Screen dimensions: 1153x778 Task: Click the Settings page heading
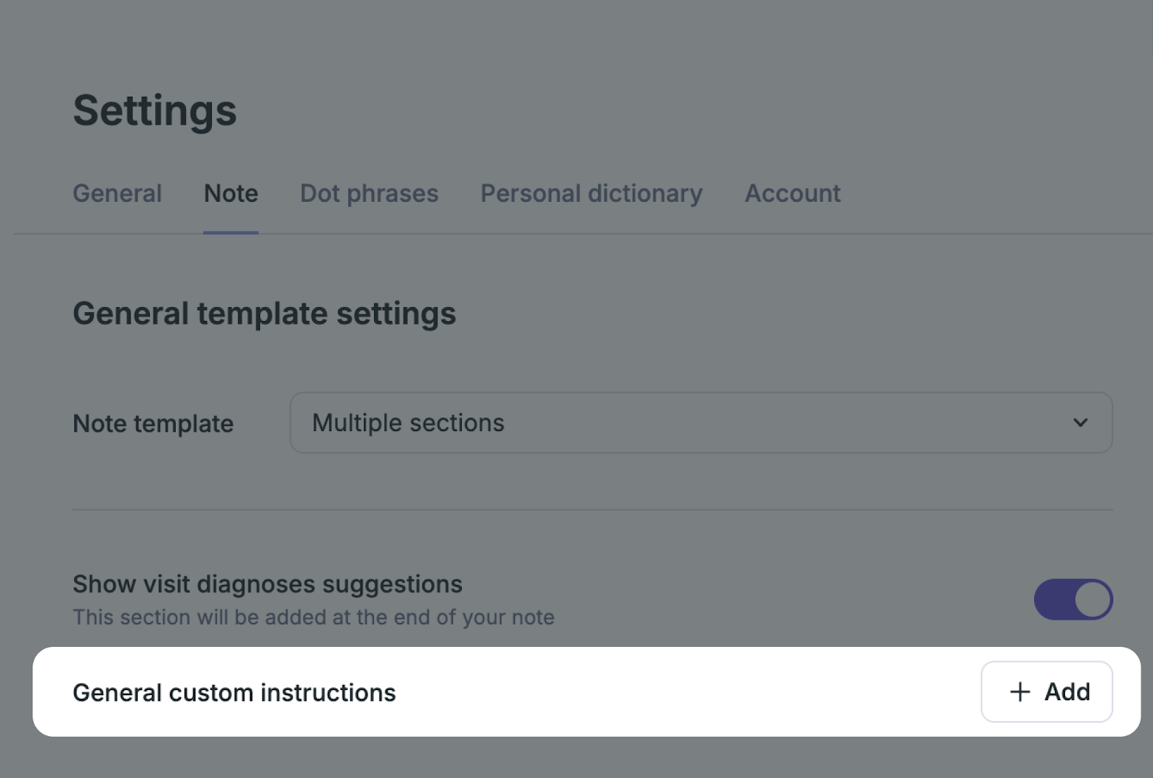pyautogui.click(x=155, y=110)
